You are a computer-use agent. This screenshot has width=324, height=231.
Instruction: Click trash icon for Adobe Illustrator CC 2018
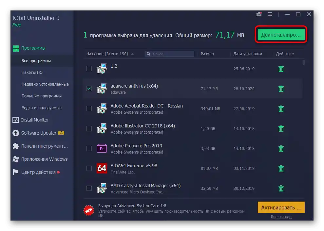click(281, 129)
